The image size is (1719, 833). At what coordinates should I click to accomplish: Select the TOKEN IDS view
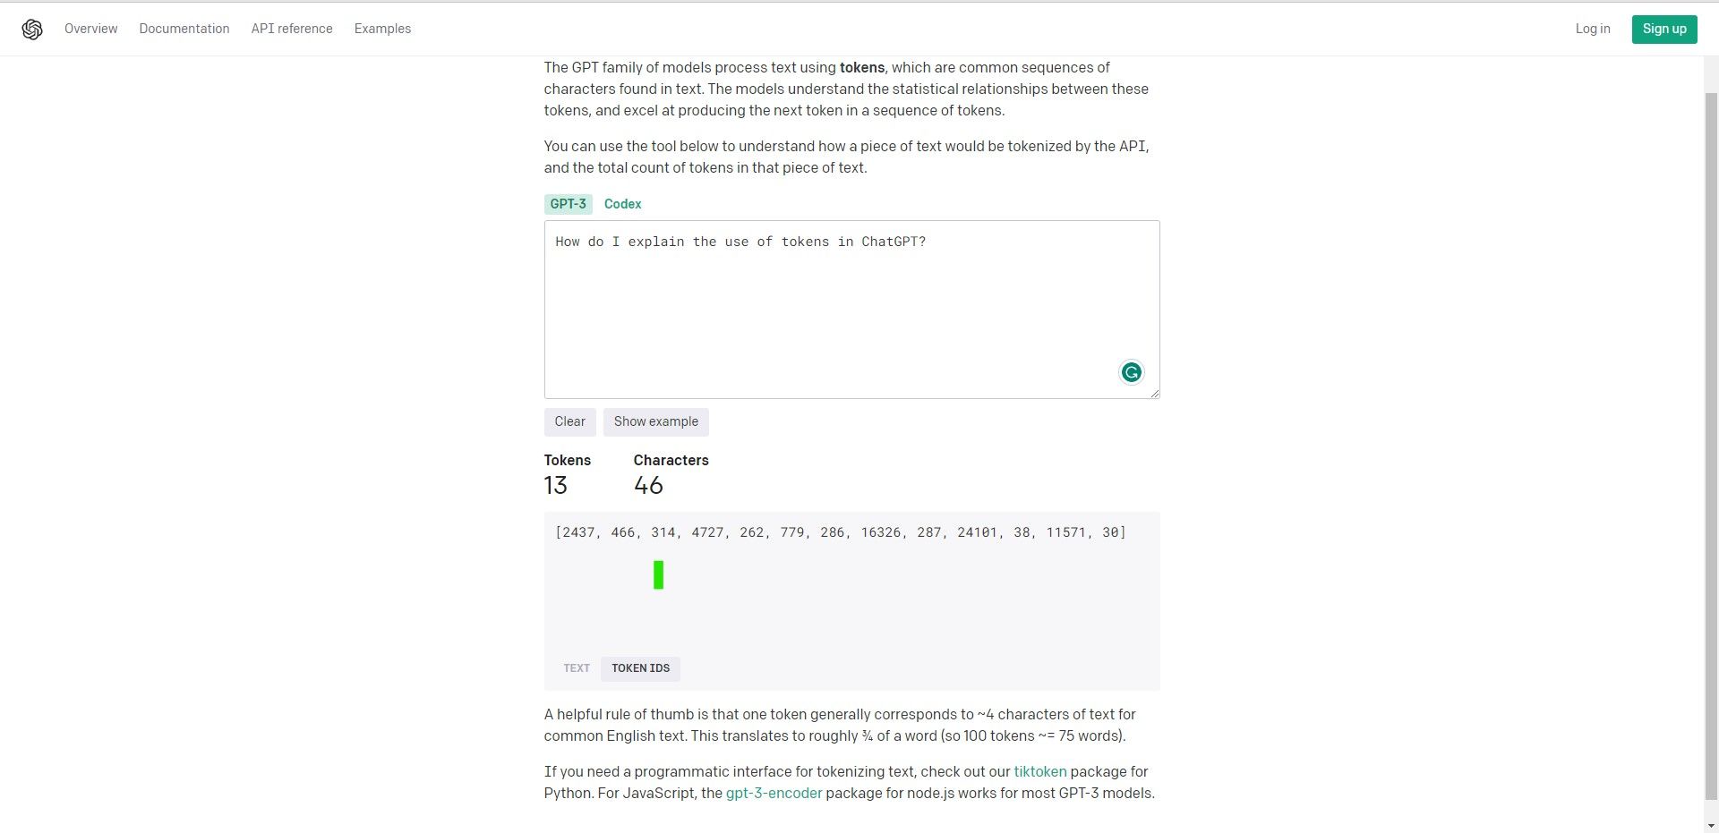pyautogui.click(x=640, y=667)
